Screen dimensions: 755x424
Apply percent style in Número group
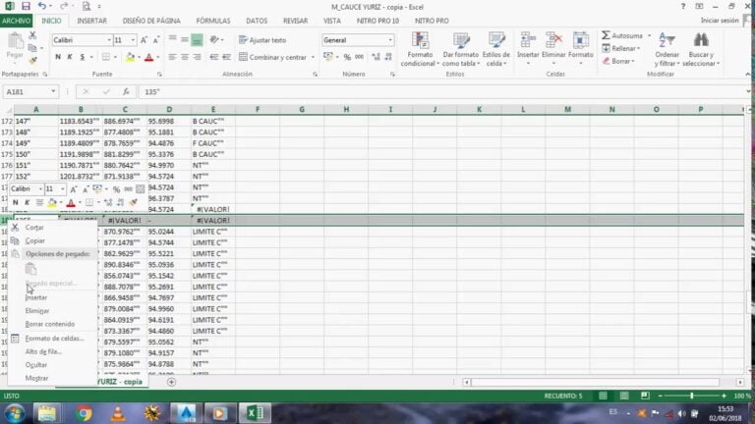click(x=347, y=57)
